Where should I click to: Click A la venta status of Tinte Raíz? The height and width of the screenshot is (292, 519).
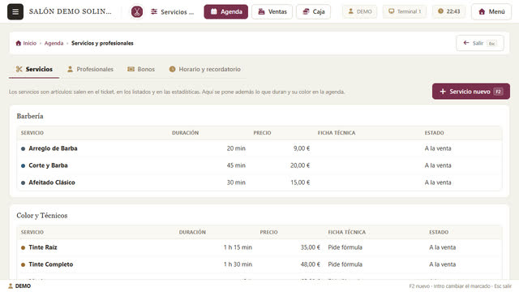(x=442, y=247)
